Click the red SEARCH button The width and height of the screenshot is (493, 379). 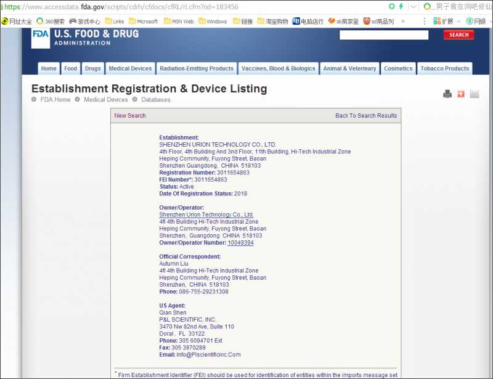coord(458,35)
